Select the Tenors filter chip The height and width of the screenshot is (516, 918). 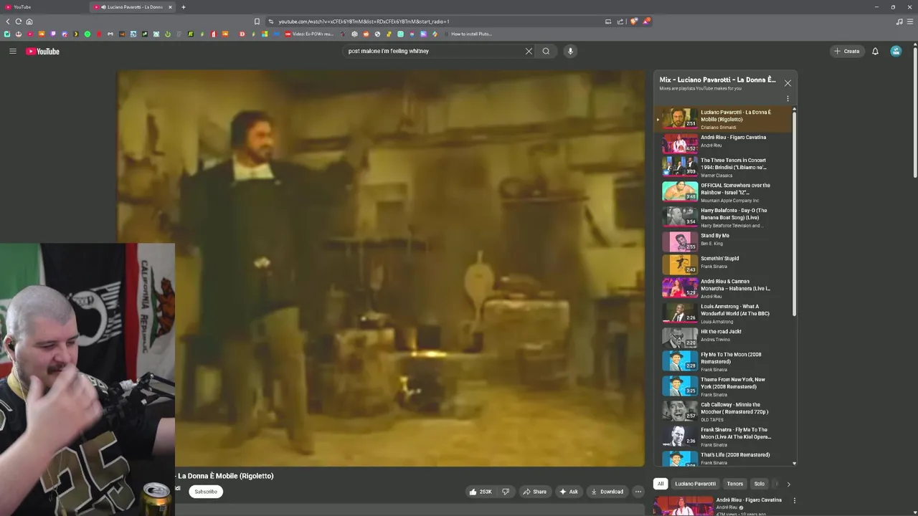735,484
